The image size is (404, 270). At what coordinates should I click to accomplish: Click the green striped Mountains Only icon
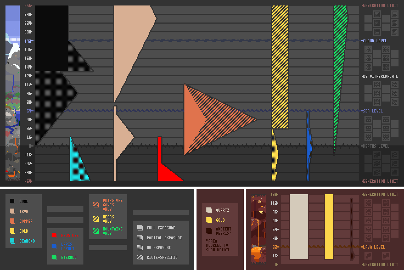click(96, 231)
